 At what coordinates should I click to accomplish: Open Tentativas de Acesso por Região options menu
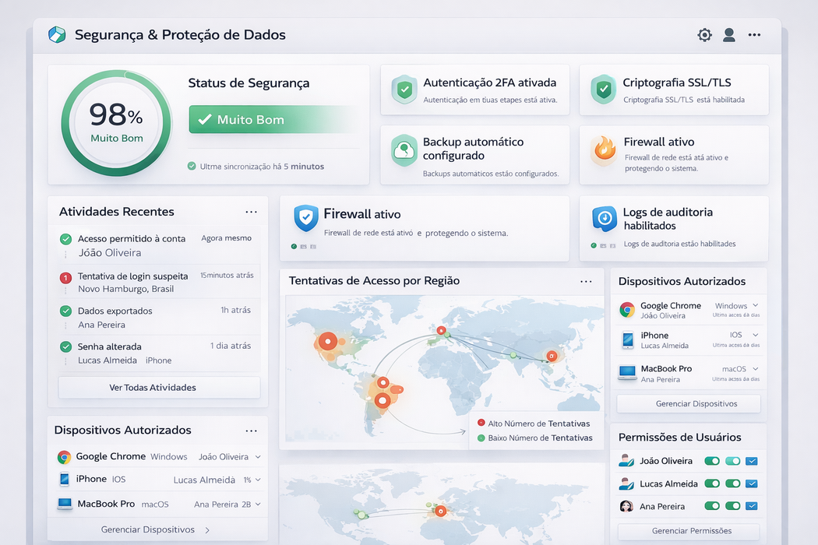586,281
